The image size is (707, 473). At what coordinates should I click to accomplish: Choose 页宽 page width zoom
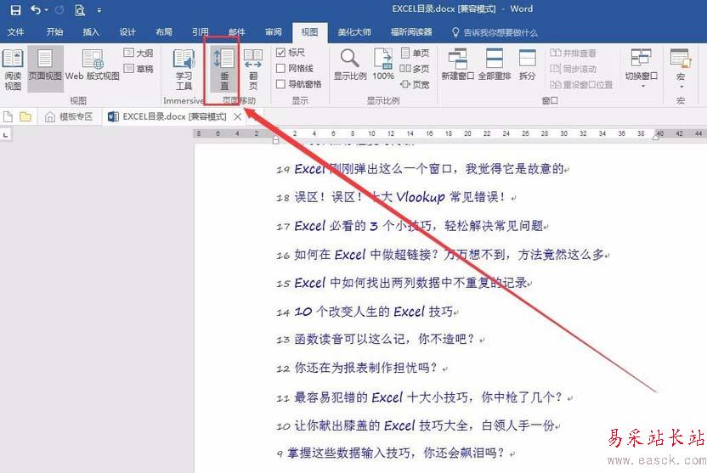click(x=415, y=84)
